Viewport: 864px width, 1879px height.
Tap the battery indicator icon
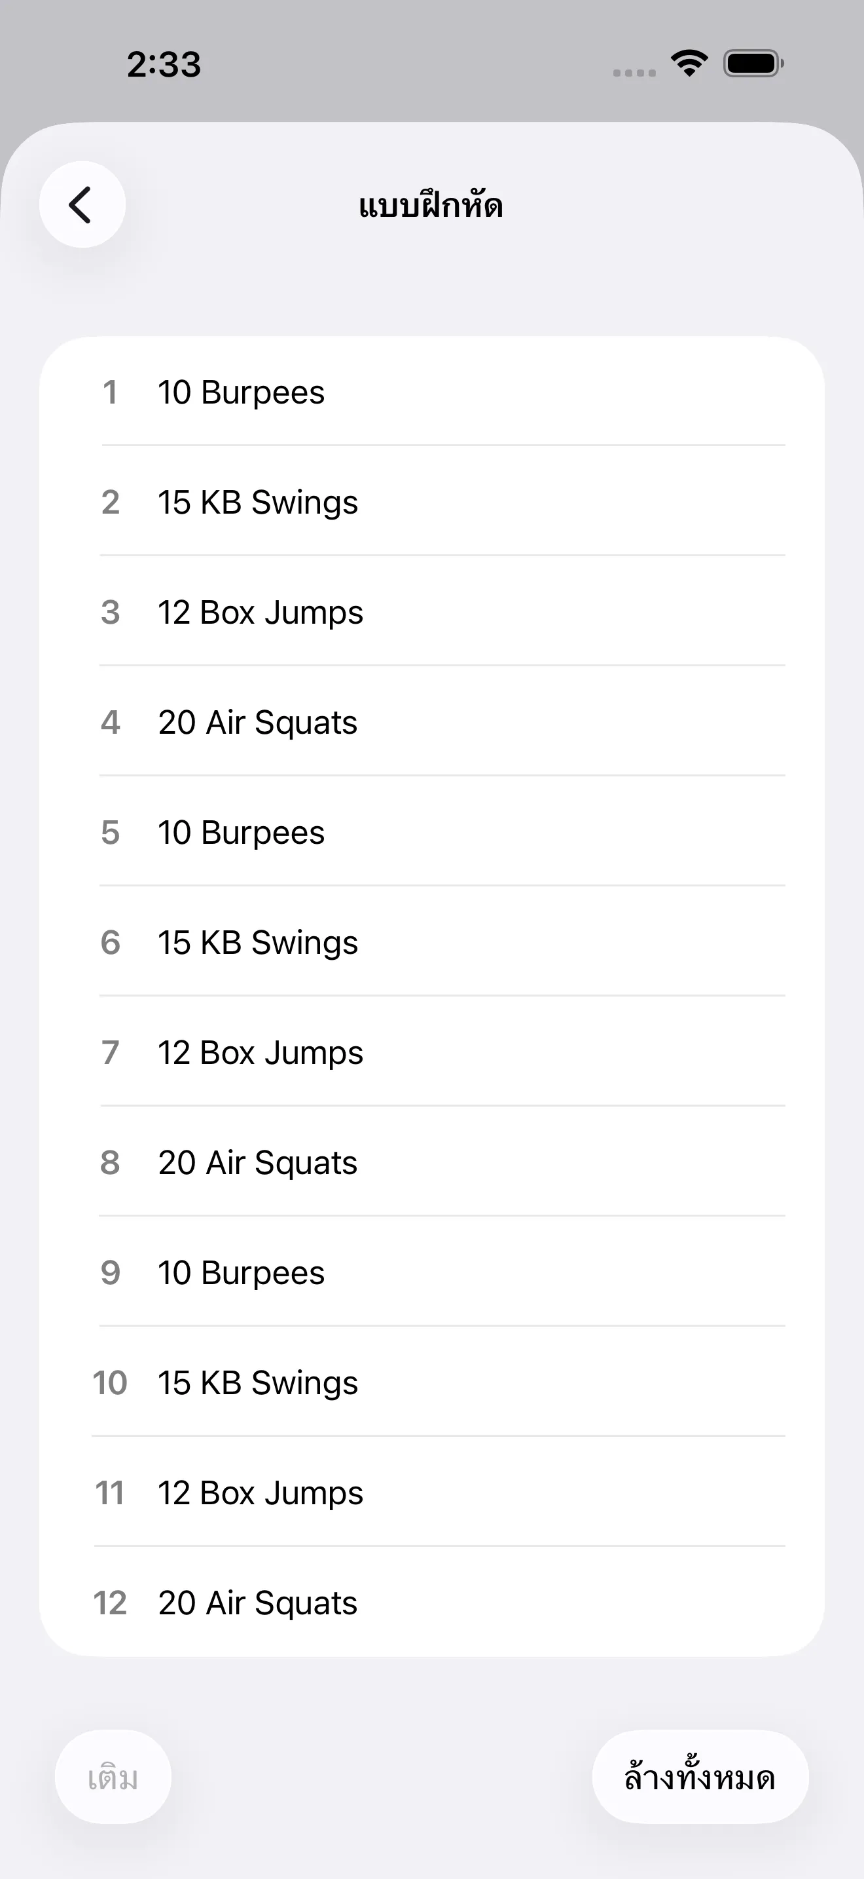coord(753,64)
